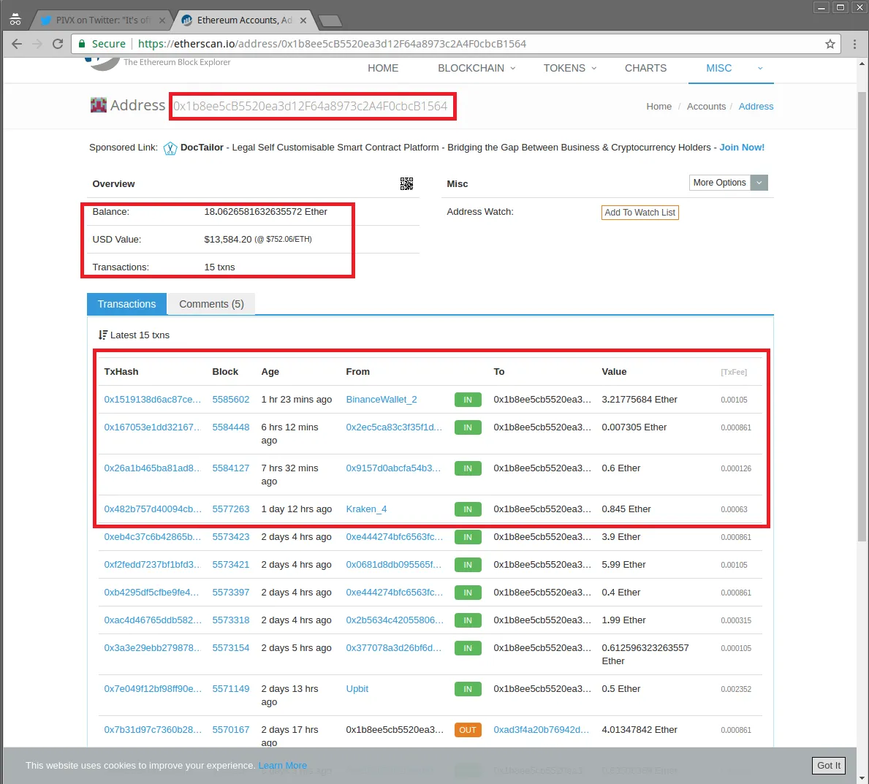Reload the page with refresh icon
869x784 pixels.
58,44
